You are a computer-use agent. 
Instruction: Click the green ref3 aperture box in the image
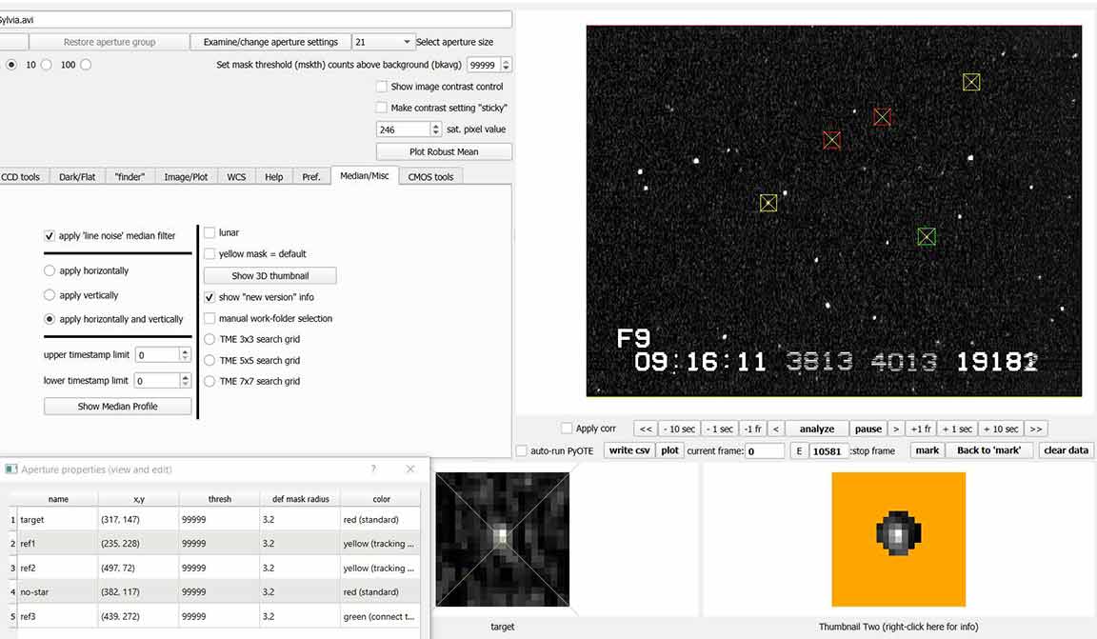926,236
